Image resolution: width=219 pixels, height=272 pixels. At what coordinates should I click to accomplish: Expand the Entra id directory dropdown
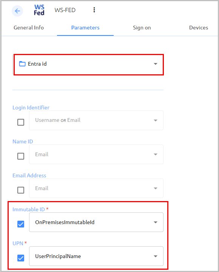tap(88, 64)
